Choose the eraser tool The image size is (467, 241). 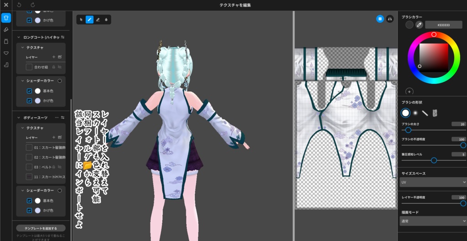pos(98,20)
